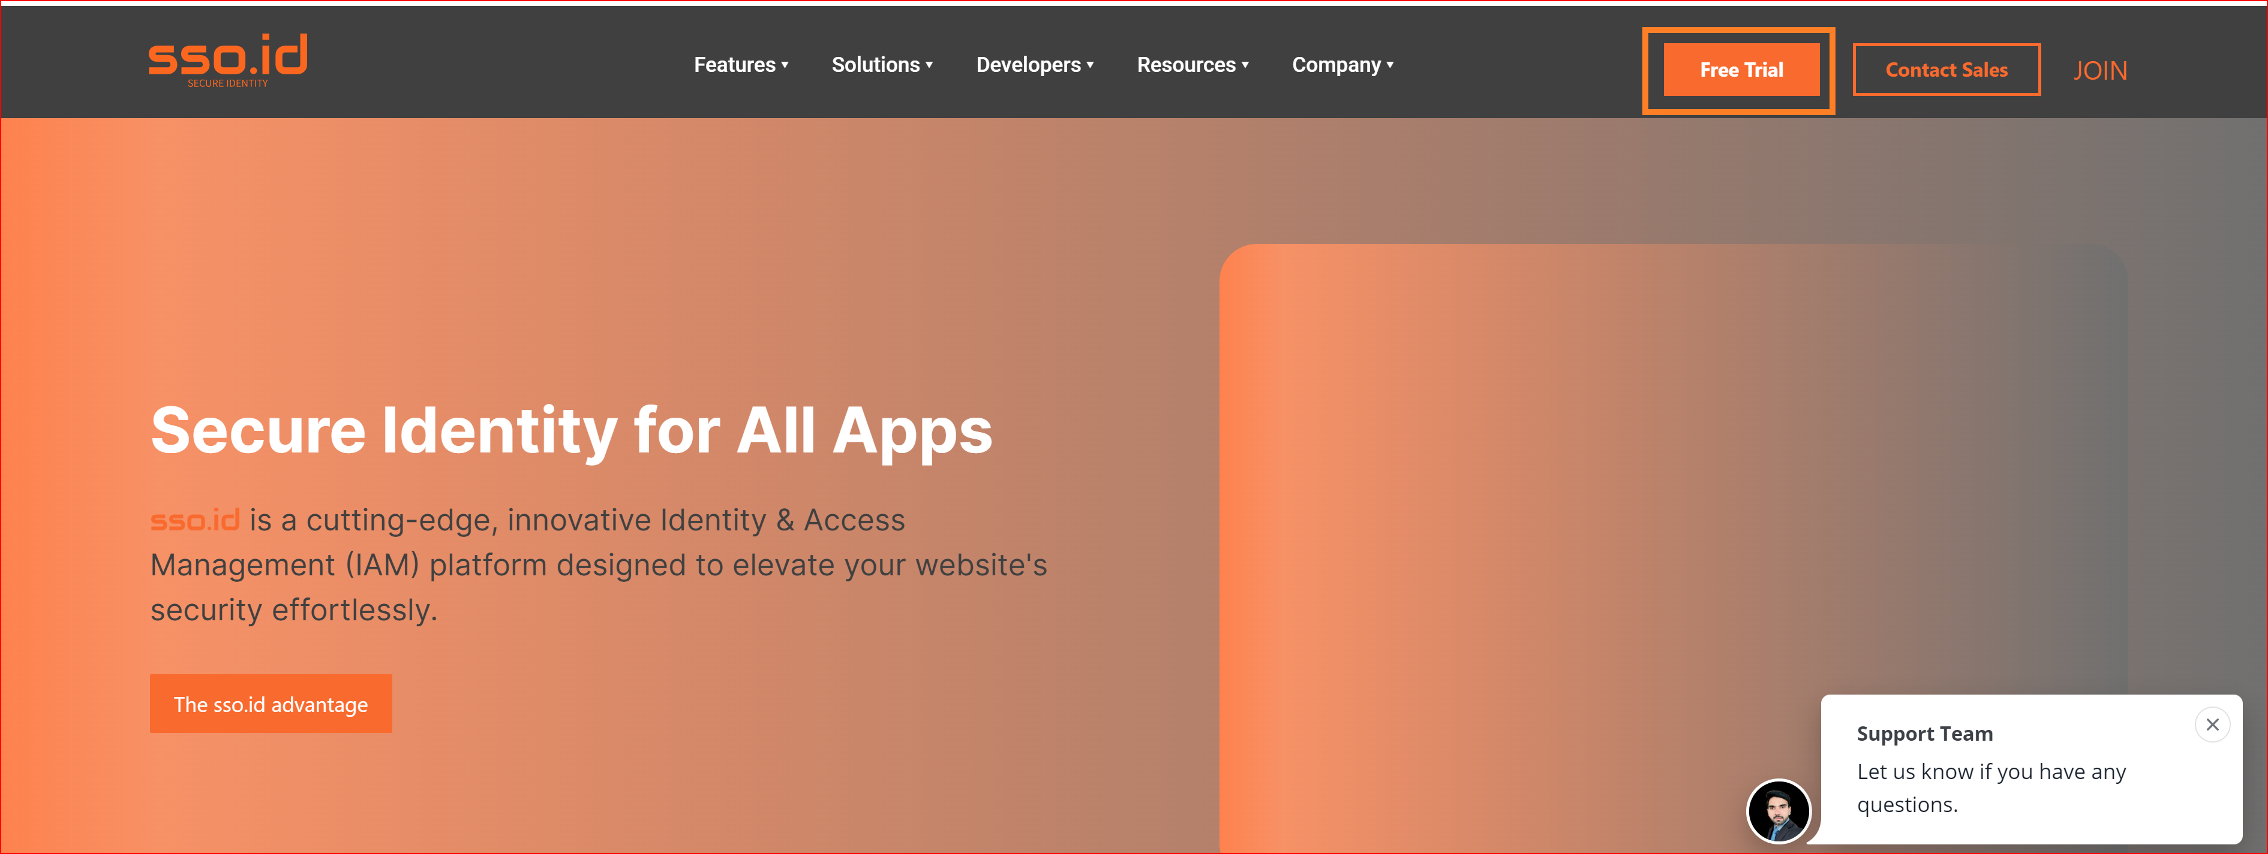Open the Company menu
This screenshot has height=854, width=2268.
pos(1342,65)
